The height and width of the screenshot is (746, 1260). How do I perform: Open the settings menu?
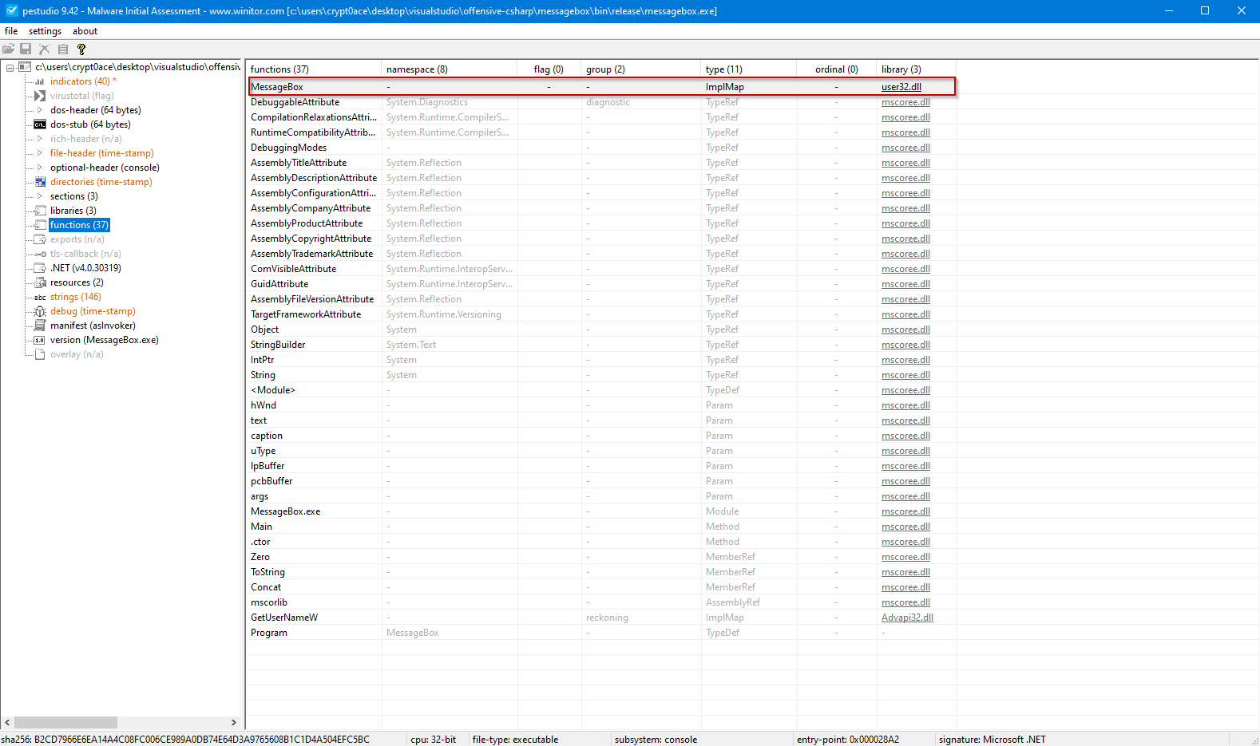pos(45,31)
